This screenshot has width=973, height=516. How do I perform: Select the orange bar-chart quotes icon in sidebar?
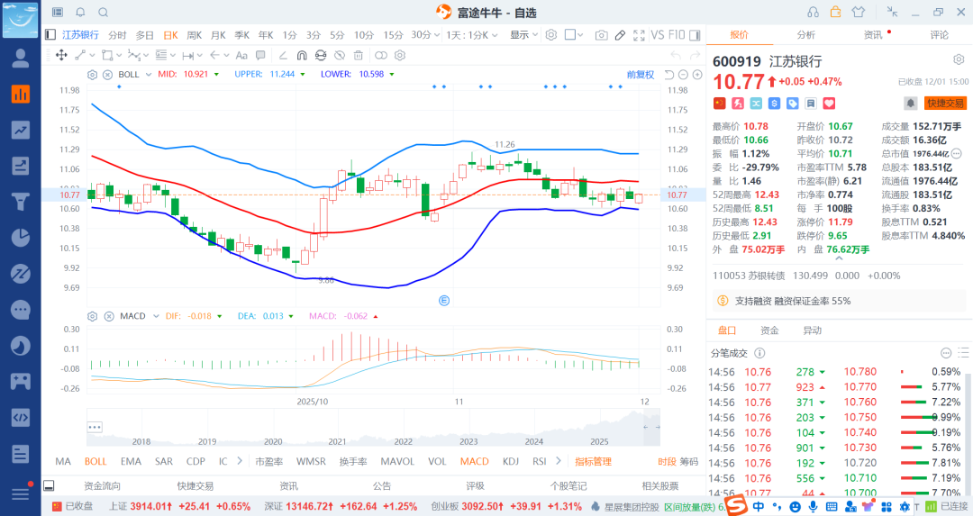(21, 95)
